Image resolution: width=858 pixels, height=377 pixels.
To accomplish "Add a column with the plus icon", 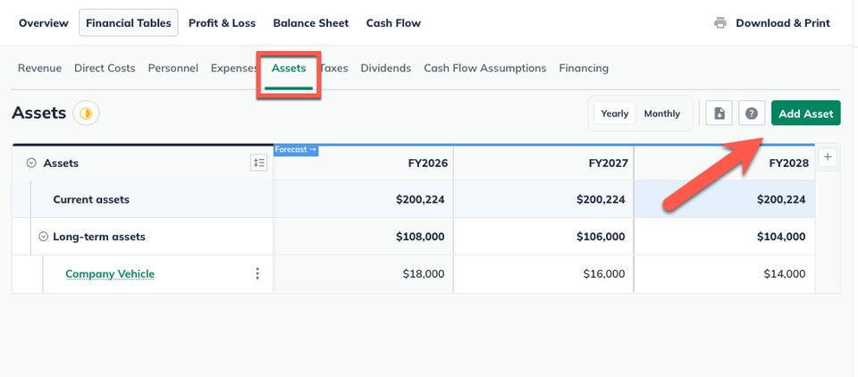I will (x=828, y=157).
